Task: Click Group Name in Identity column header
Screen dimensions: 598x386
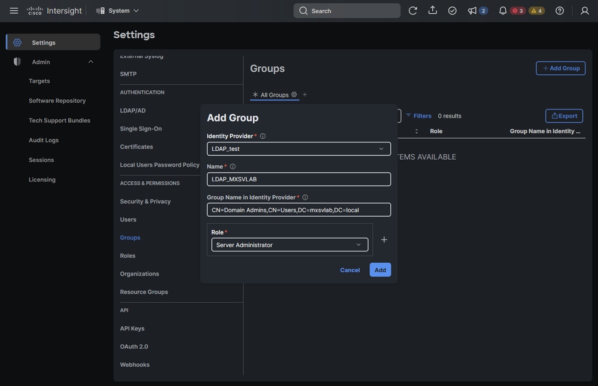Action: [x=545, y=131]
